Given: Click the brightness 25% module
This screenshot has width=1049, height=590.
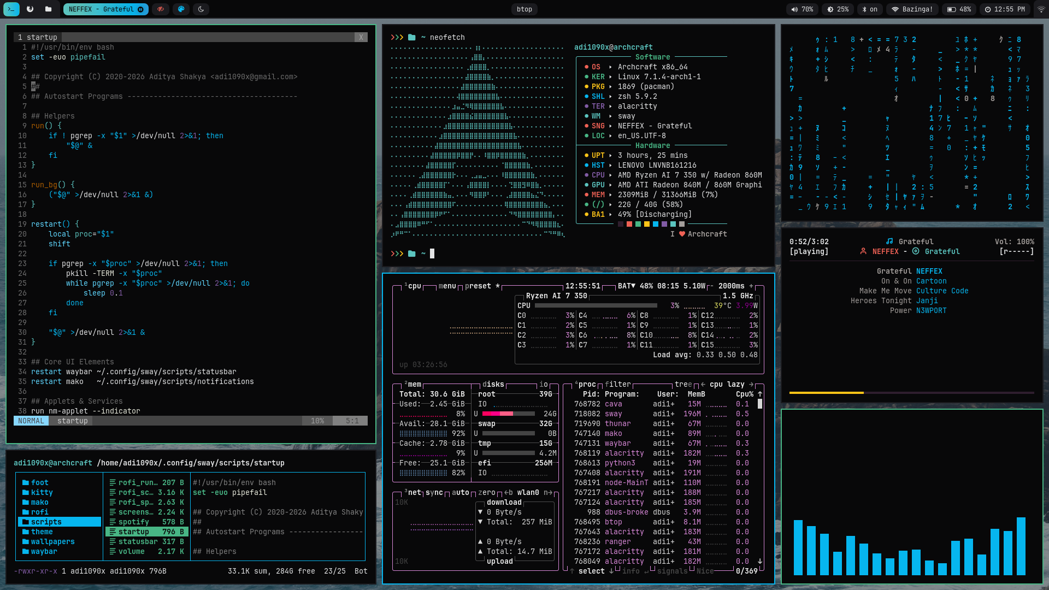Looking at the screenshot, I should pos(838,9).
